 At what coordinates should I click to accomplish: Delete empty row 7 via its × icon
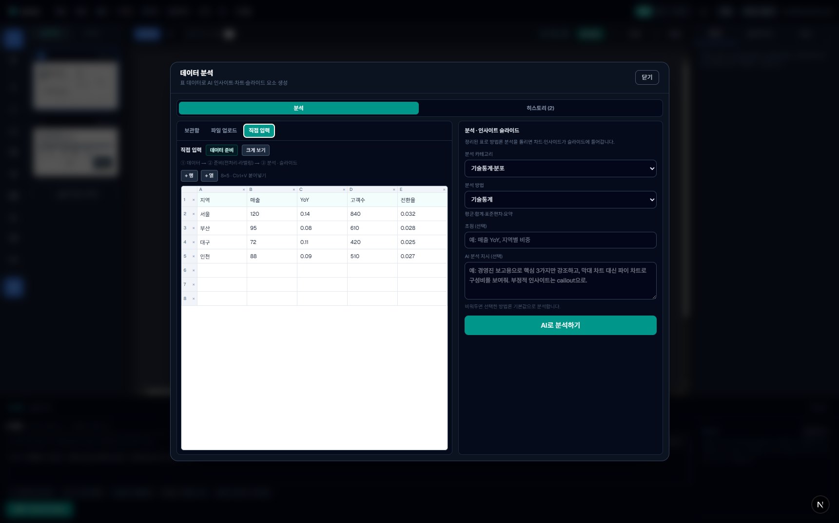194,285
